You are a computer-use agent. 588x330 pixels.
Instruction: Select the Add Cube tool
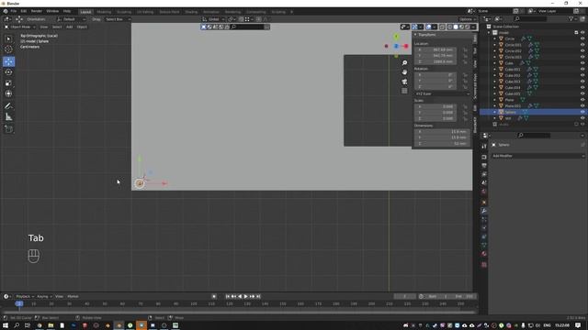8,129
